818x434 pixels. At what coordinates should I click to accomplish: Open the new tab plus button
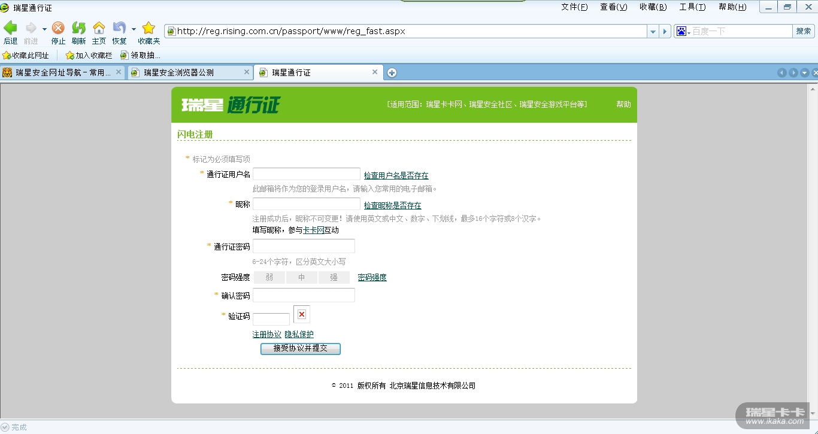pos(392,72)
